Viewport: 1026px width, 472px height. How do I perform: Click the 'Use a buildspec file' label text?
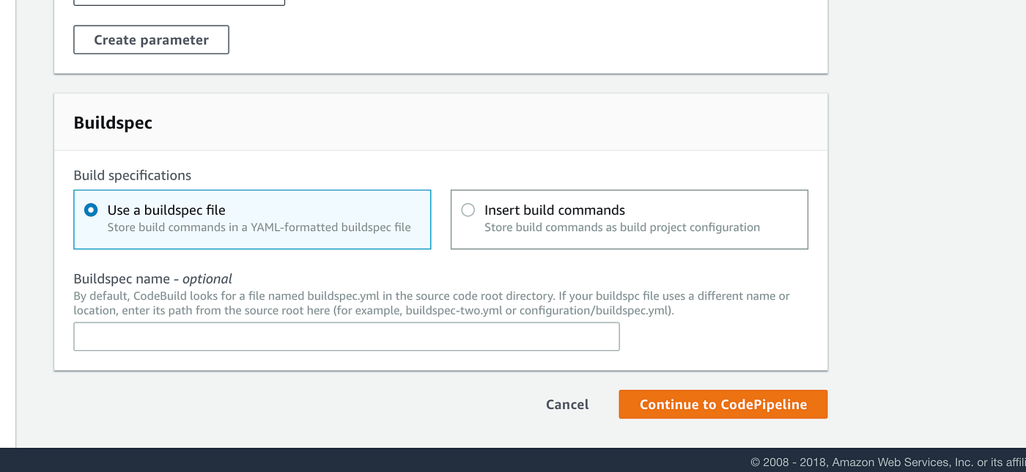click(166, 210)
